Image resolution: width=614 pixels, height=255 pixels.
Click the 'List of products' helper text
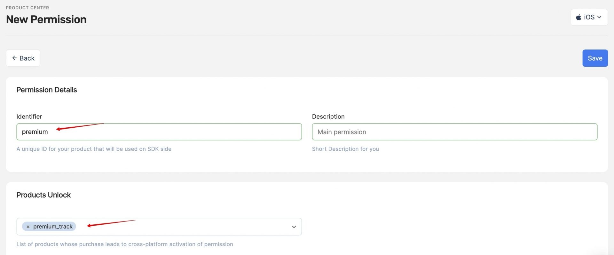(x=125, y=244)
